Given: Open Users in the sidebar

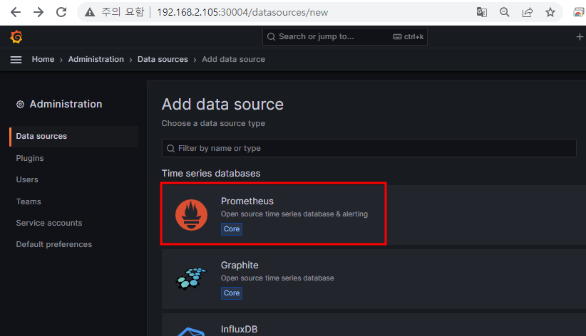Looking at the screenshot, I should [x=27, y=179].
